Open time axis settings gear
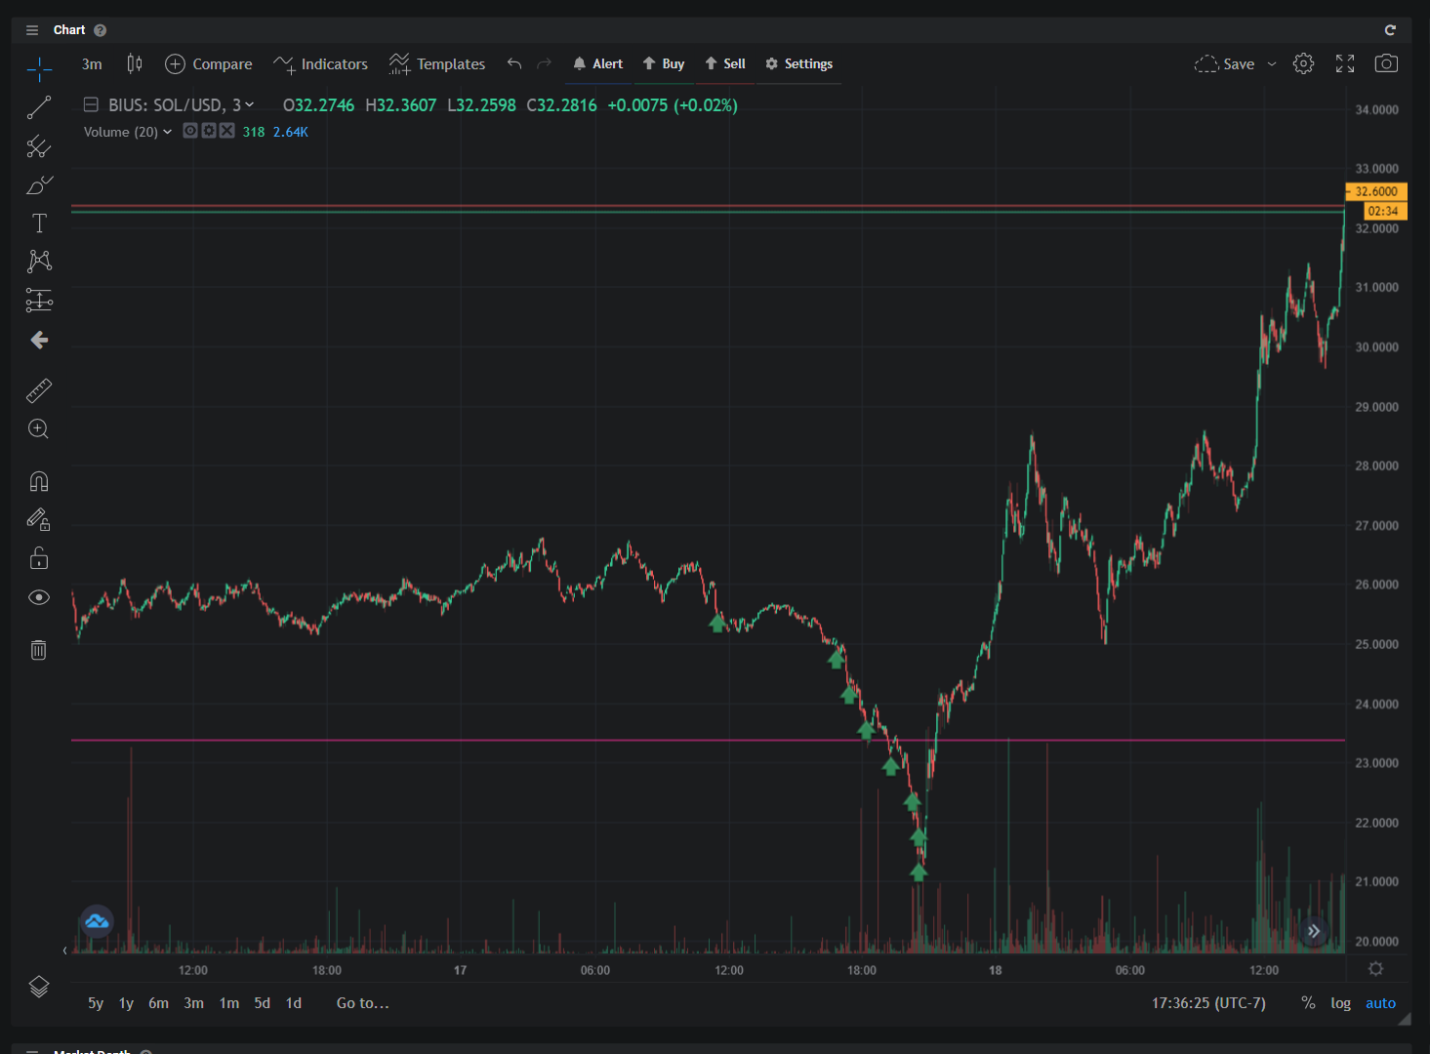This screenshot has width=1430, height=1054. [1376, 969]
